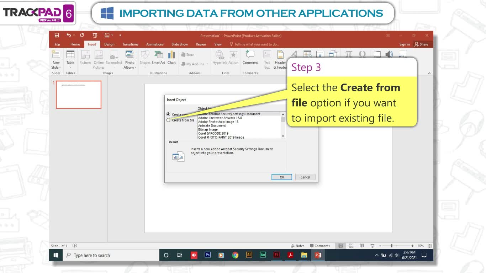Open the Office Store add-ins
The image size is (486, 273).
coord(188,55)
